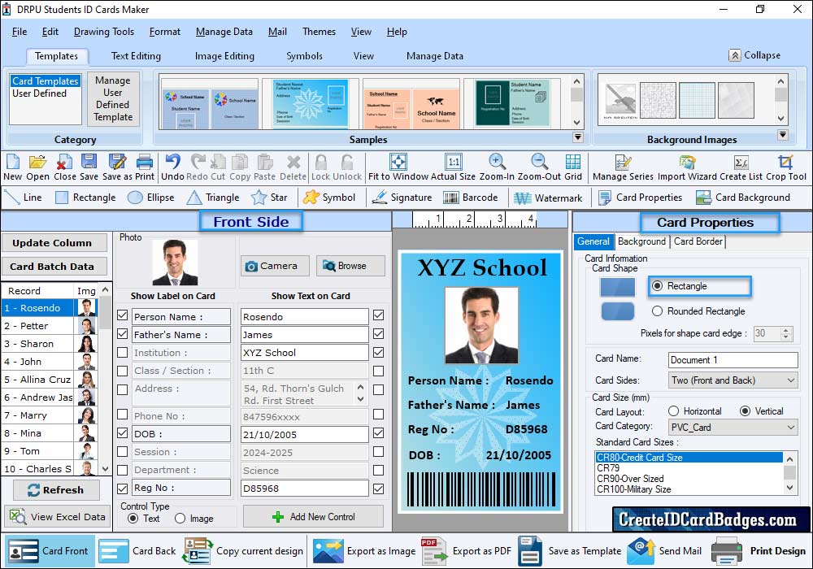The width and height of the screenshot is (813, 569).
Task: Add a Watermark to the card
Action: tap(548, 198)
